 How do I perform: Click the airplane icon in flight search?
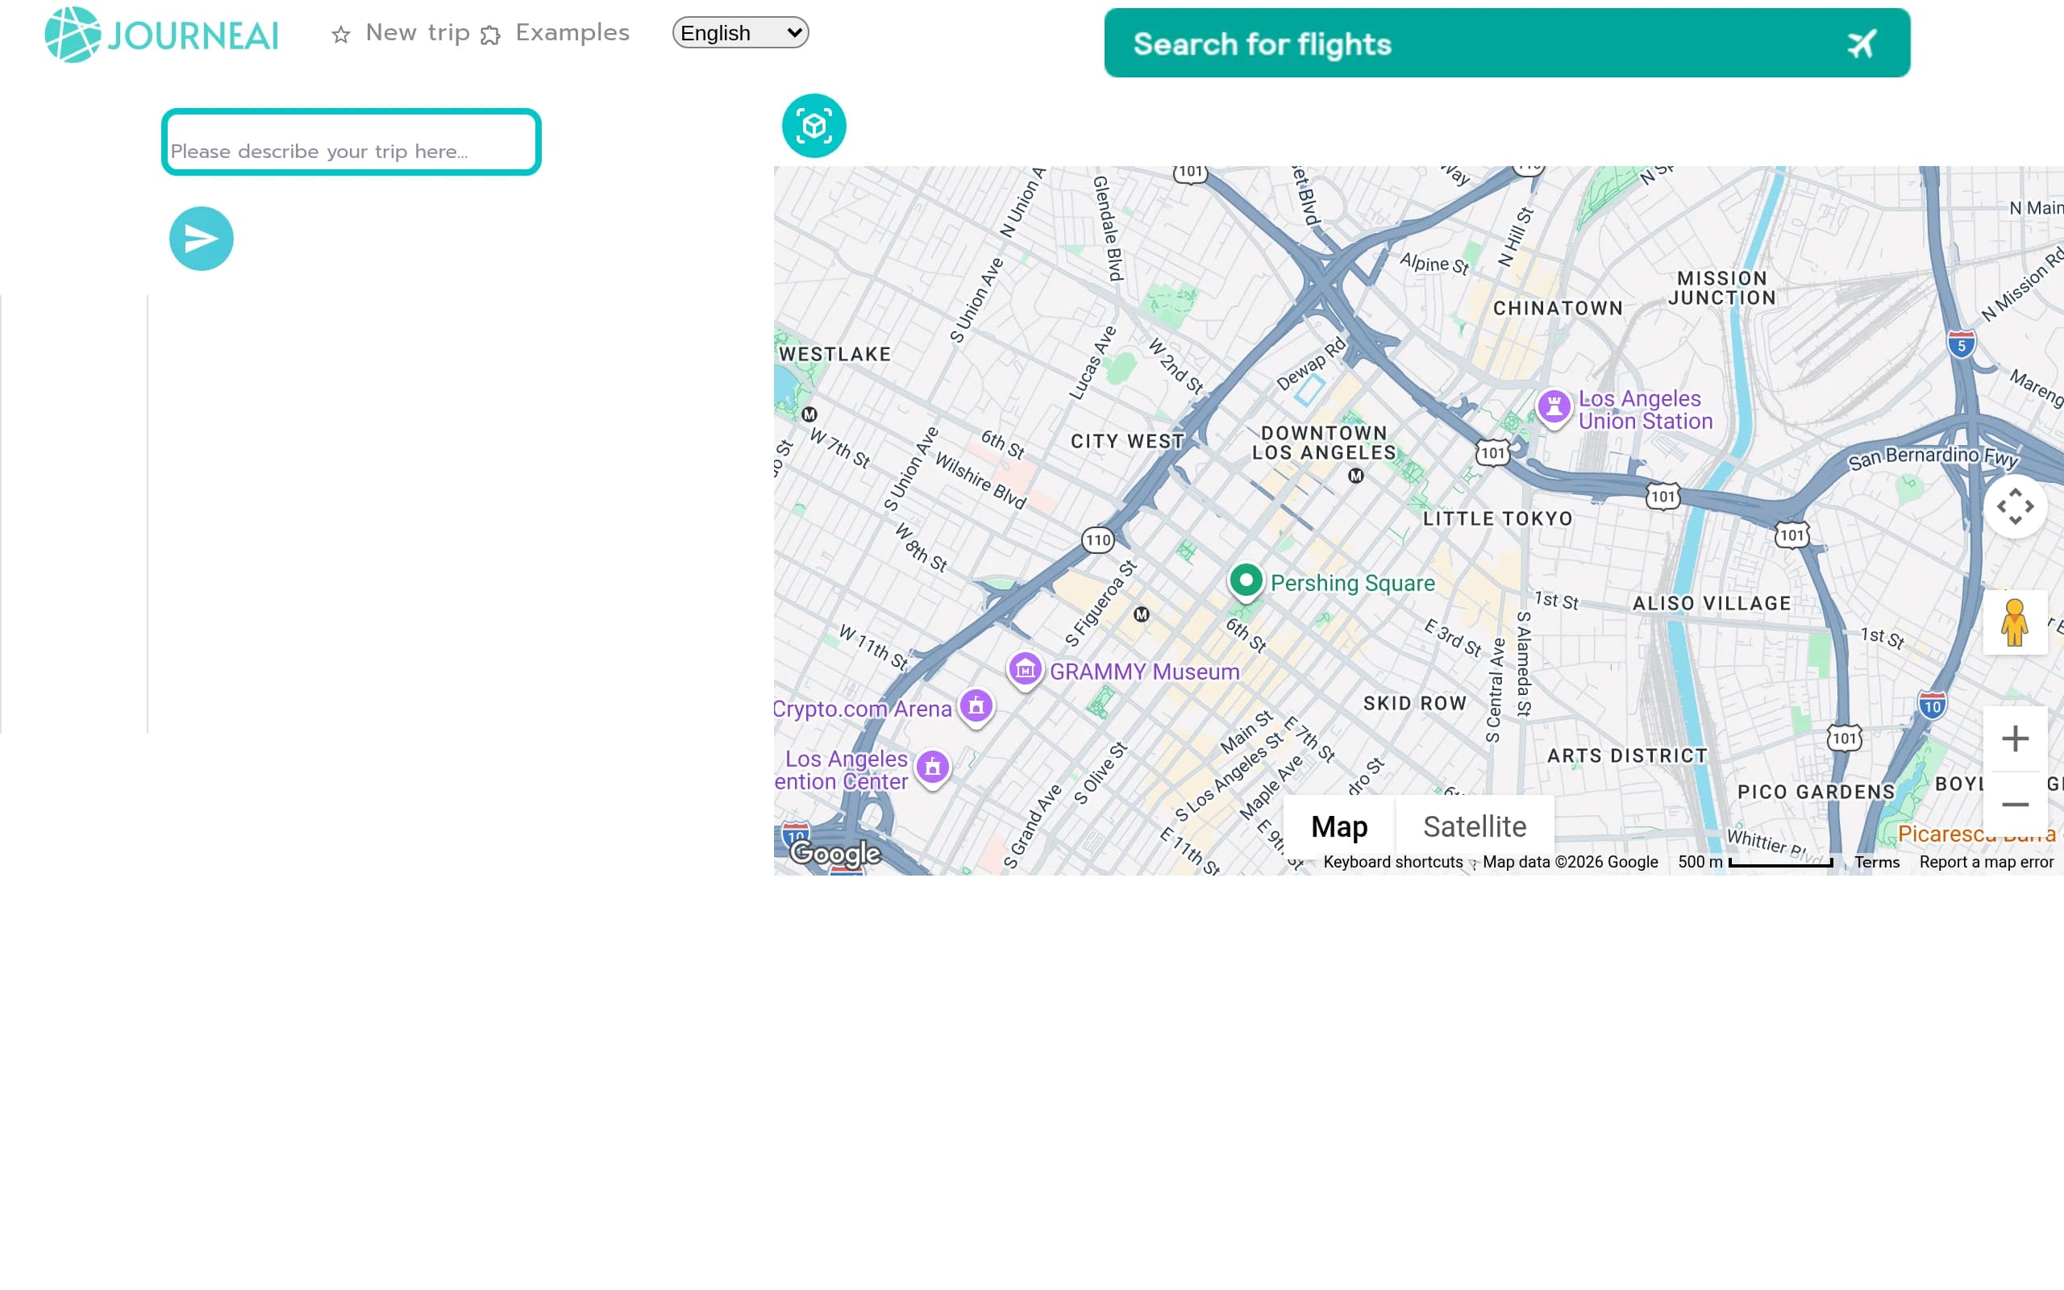[x=1862, y=44]
